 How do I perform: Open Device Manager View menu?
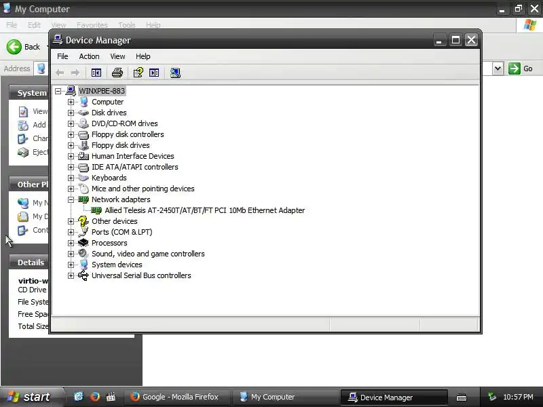click(117, 56)
